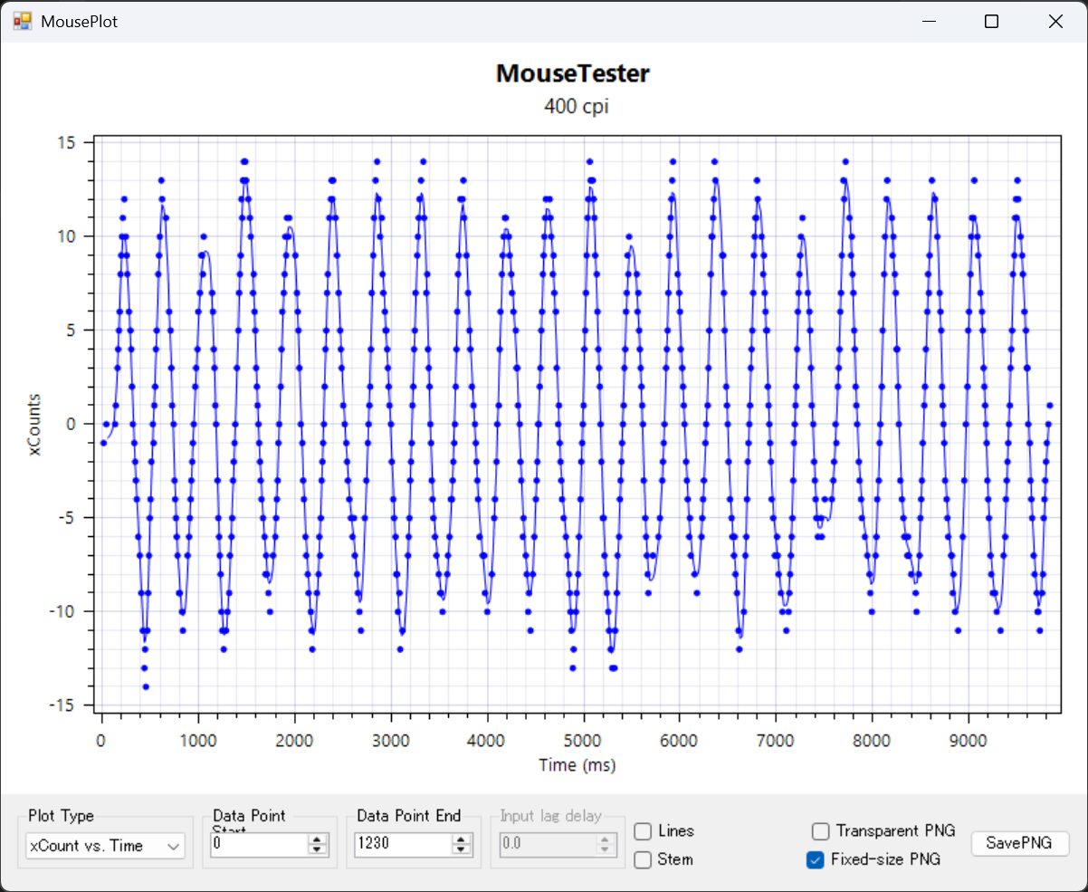Screen dimensions: 1088x892
Task: Minimize the MousePlot window
Action: [929, 22]
